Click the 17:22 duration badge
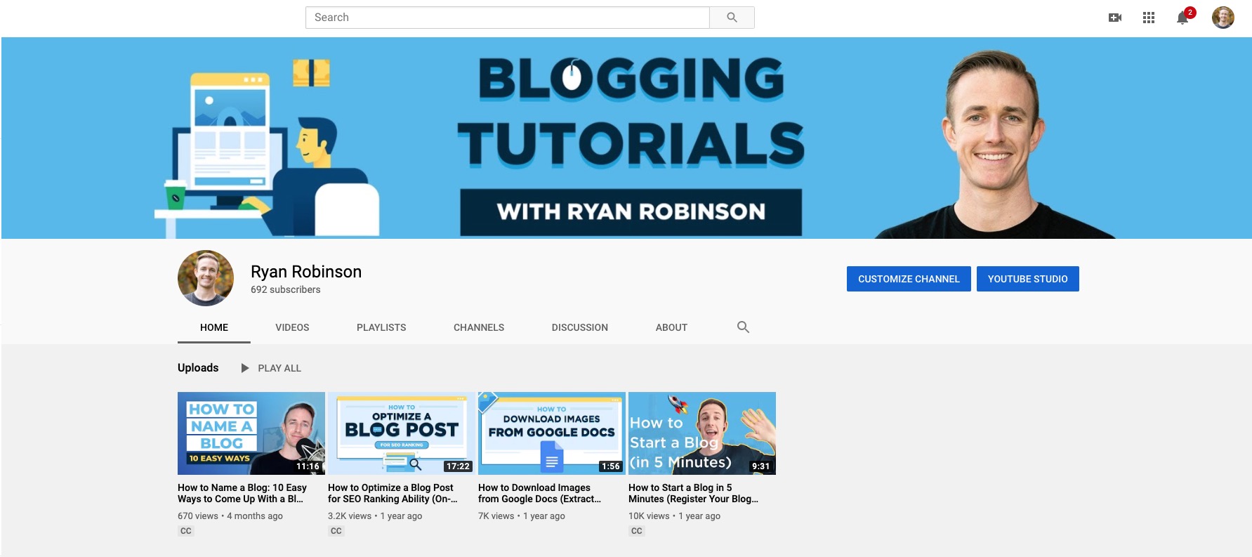Image resolution: width=1252 pixels, height=557 pixels. coord(458,466)
